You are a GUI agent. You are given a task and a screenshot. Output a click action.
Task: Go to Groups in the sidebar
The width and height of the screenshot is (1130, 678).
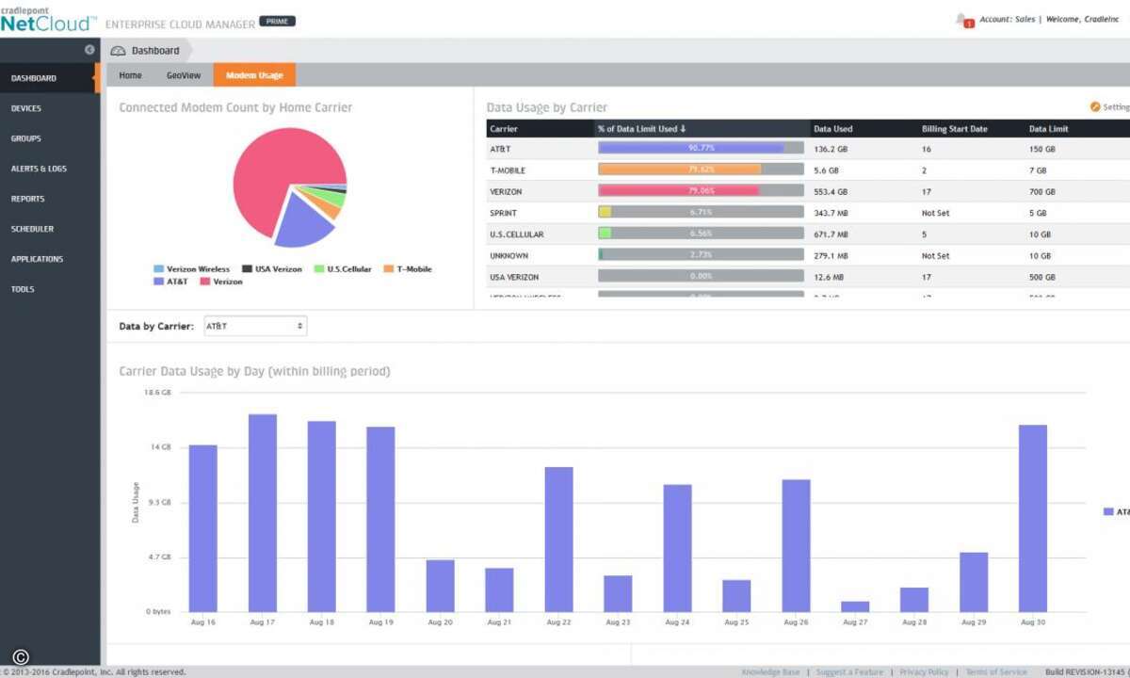pyautogui.click(x=50, y=138)
